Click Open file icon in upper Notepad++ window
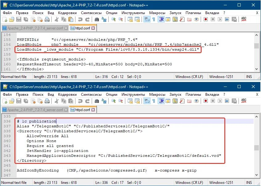Screen dimensions: 261x186 click(x=12, y=20)
